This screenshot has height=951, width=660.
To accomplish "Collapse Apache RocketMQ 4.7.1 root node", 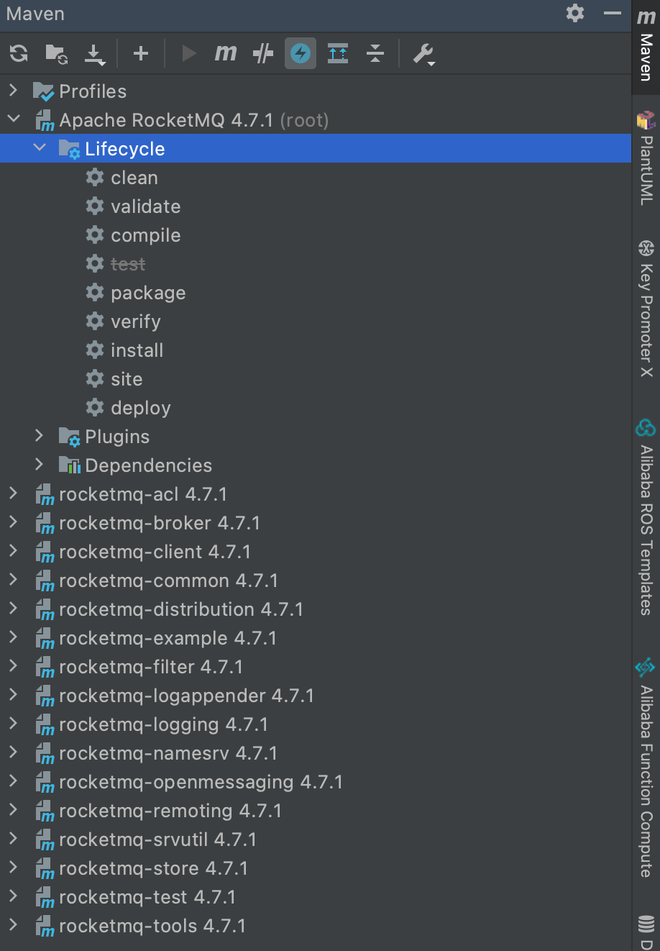I will (14, 119).
